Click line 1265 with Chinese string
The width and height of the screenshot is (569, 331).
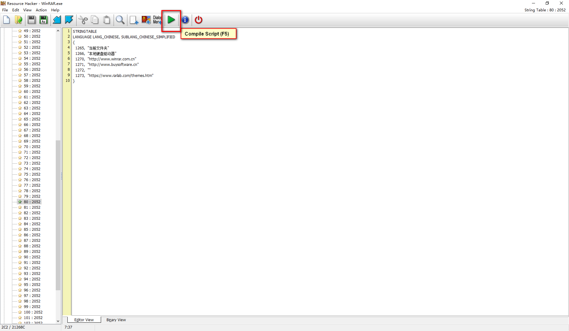tap(92, 48)
